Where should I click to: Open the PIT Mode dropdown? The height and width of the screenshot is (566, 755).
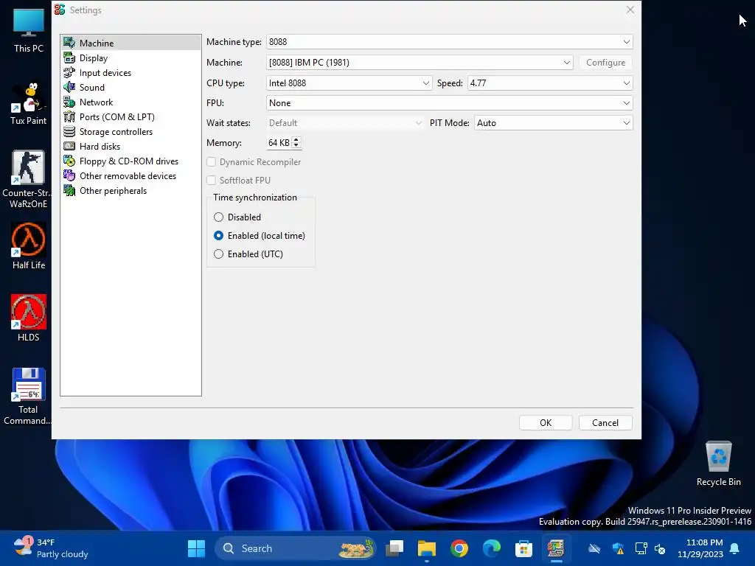pyautogui.click(x=553, y=123)
